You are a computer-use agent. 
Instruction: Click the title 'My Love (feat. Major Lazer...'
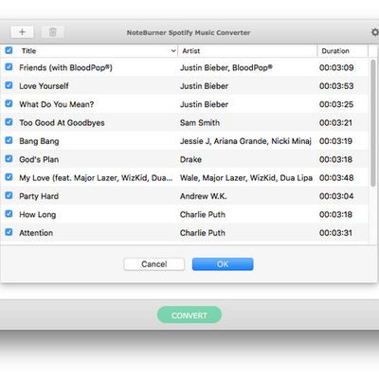pos(96,178)
